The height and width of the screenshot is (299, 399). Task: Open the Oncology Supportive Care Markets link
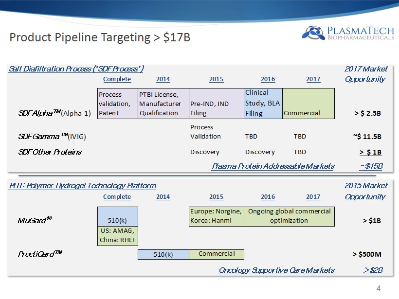276,270
